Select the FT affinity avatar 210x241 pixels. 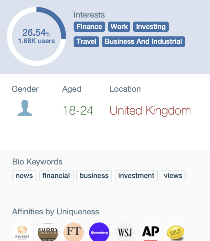pyautogui.click(x=74, y=232)
